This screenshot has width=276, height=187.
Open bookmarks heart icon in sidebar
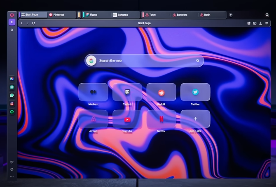pyautogui.click(x=12, y=162)
